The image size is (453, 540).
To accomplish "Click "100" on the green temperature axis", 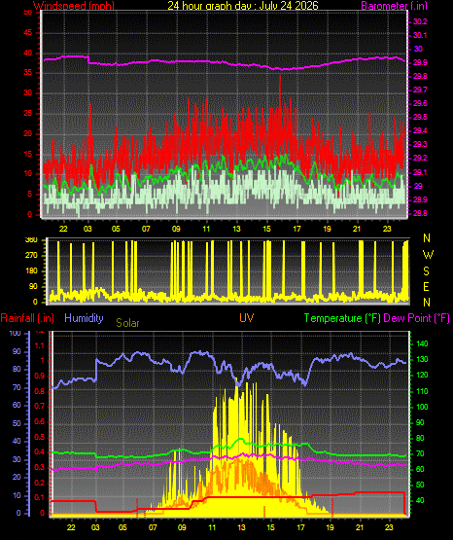I will tap(422, 407).
